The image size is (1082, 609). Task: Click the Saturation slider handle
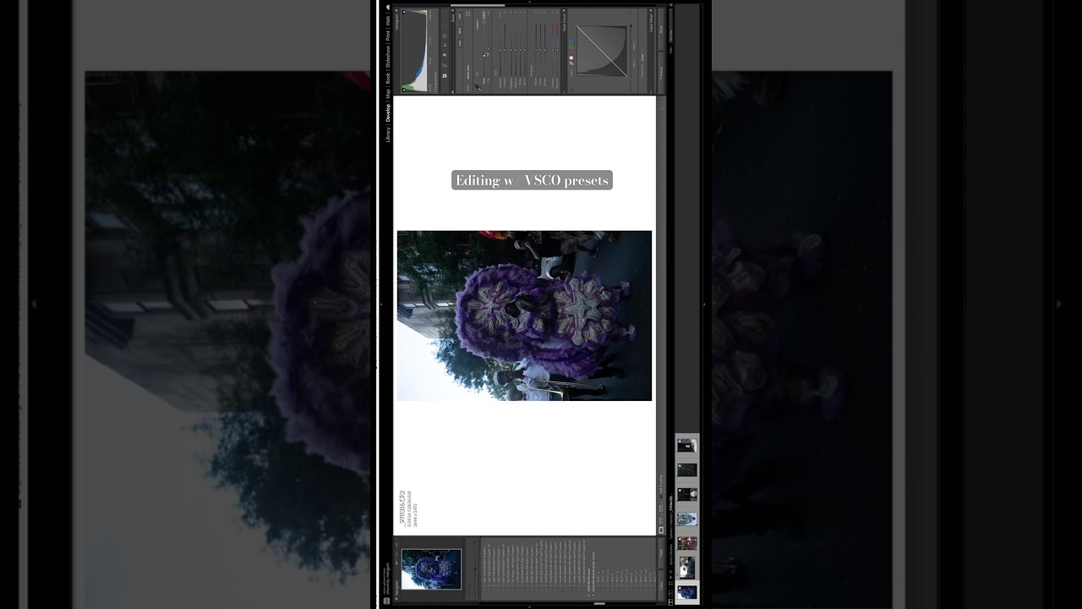[x=557, y=50]
